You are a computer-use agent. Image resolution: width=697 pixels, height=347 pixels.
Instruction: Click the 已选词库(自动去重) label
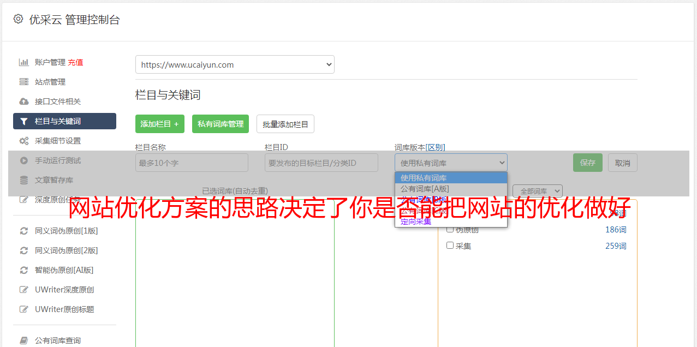tap(235, 191)
